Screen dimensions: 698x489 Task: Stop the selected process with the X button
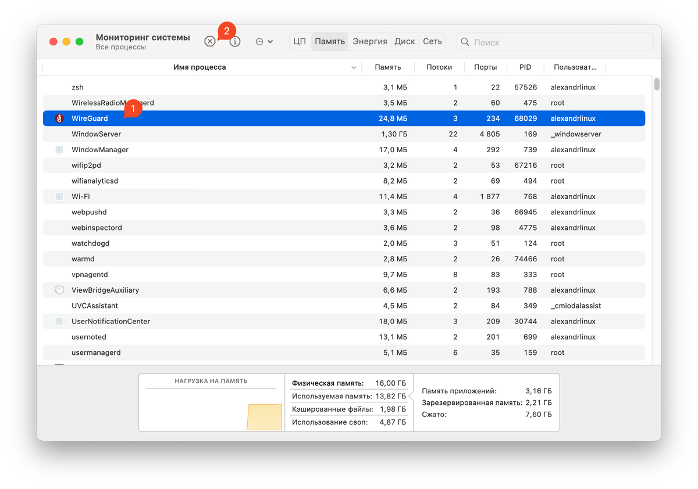pyautogui.click(x=210, y=42)
